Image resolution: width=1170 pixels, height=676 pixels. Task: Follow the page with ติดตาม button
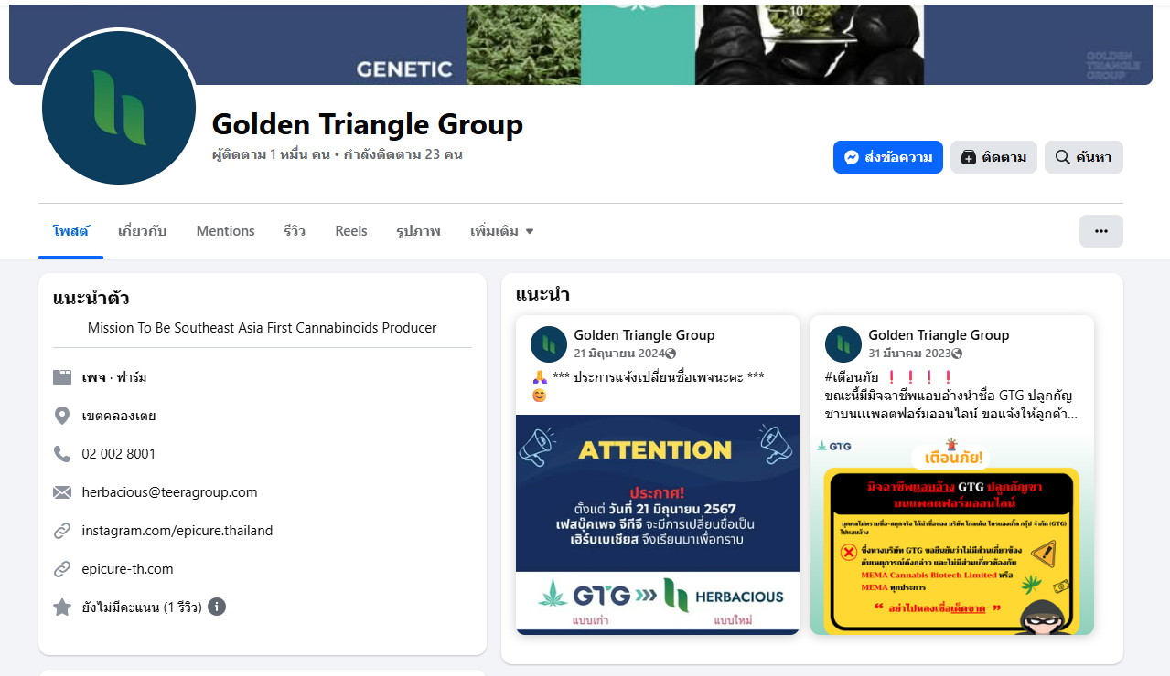tap(993, 157)
